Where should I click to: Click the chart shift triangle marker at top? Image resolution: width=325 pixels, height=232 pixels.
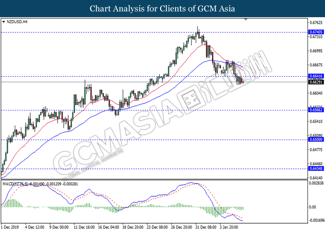[246, 19]
